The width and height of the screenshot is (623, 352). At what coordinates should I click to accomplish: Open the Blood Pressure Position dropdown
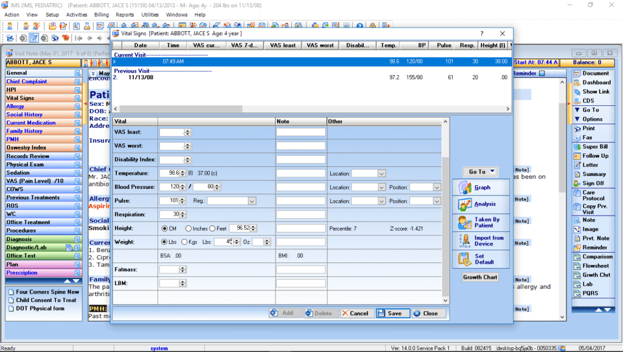(x=437, y=188)
